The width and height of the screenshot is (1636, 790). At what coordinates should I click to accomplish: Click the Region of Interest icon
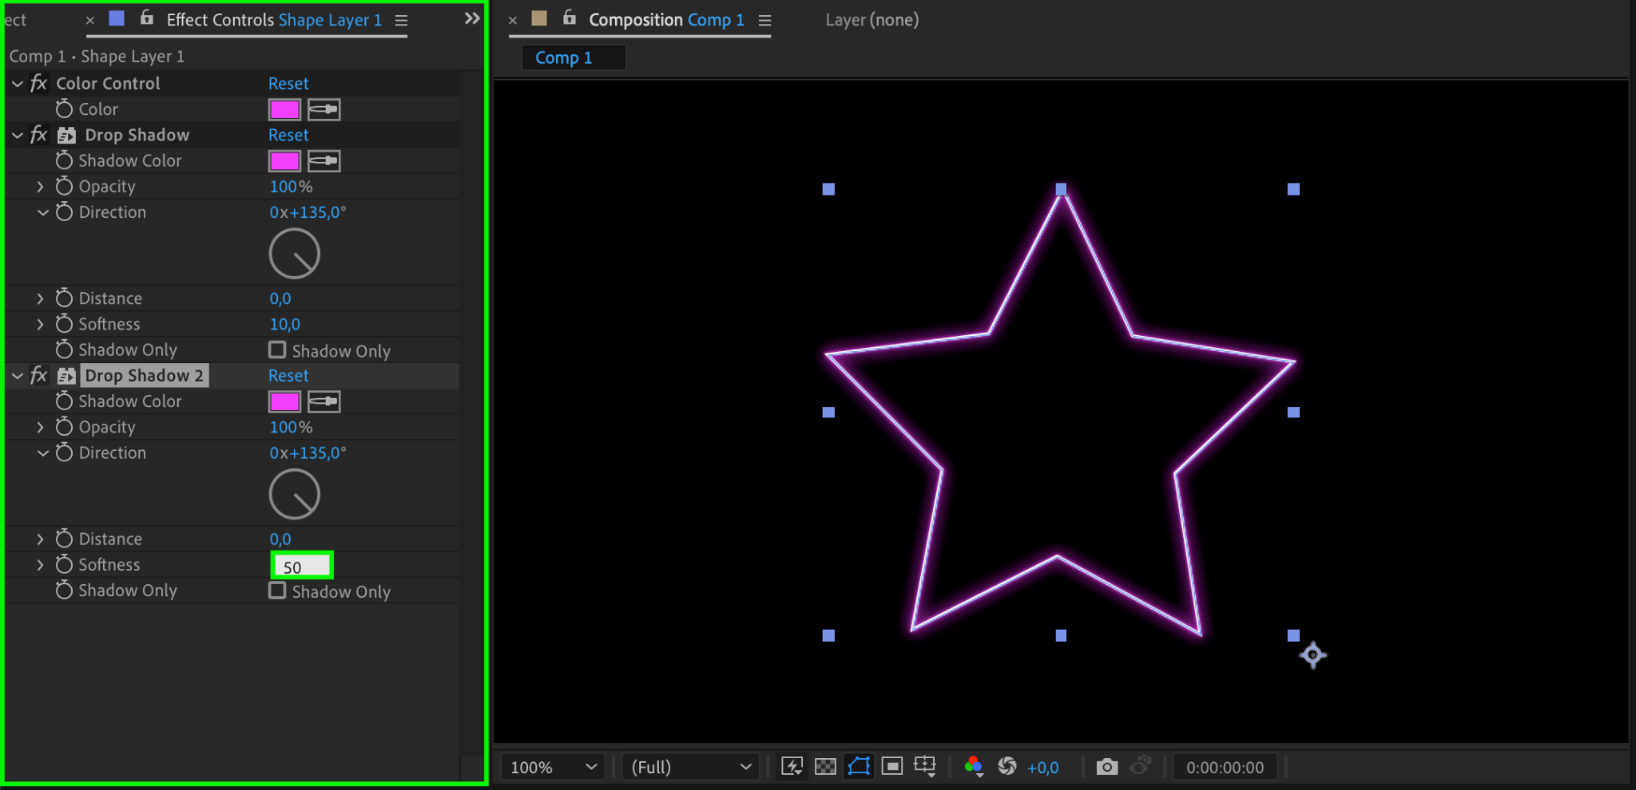tap(892, 767)
